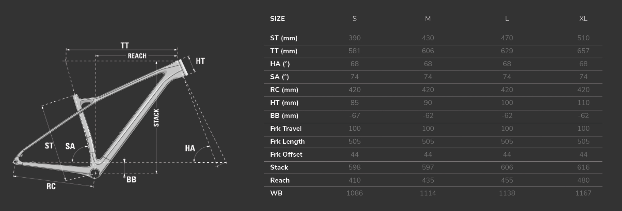Click the HT head tube label
The width and height of the screenshot is (622, 211).
[200, 61]
